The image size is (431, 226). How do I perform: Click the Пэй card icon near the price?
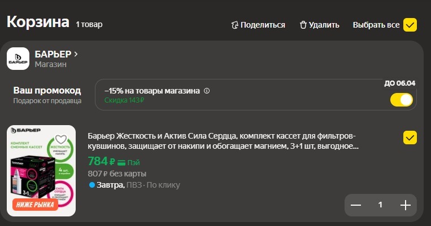121,162
